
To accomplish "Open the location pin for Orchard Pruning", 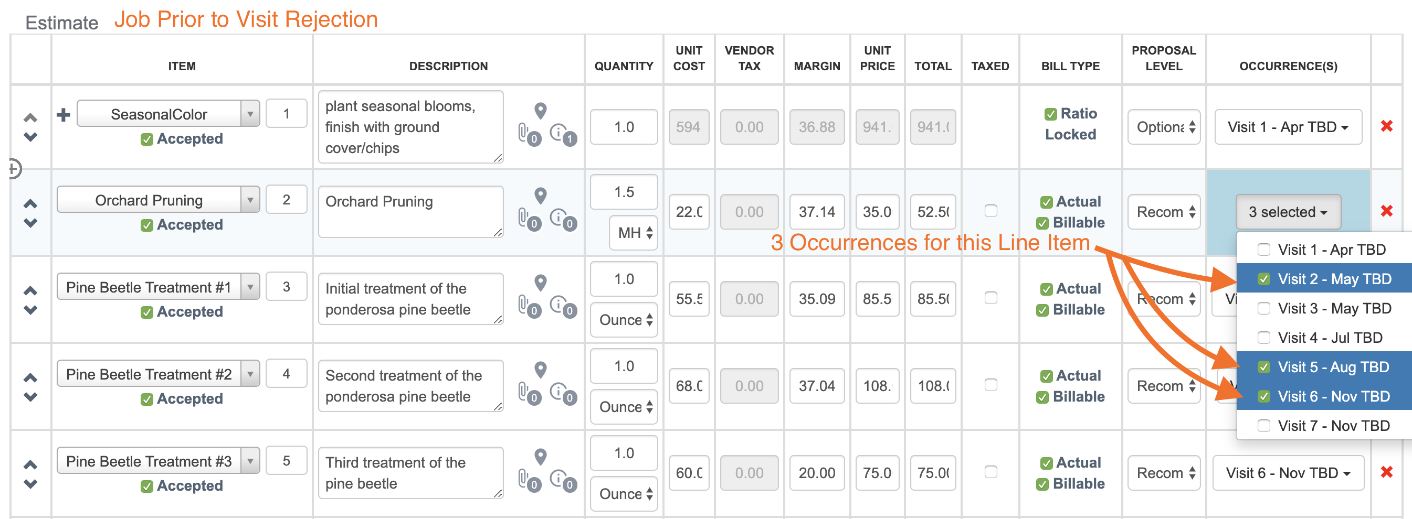I will 541,196.
